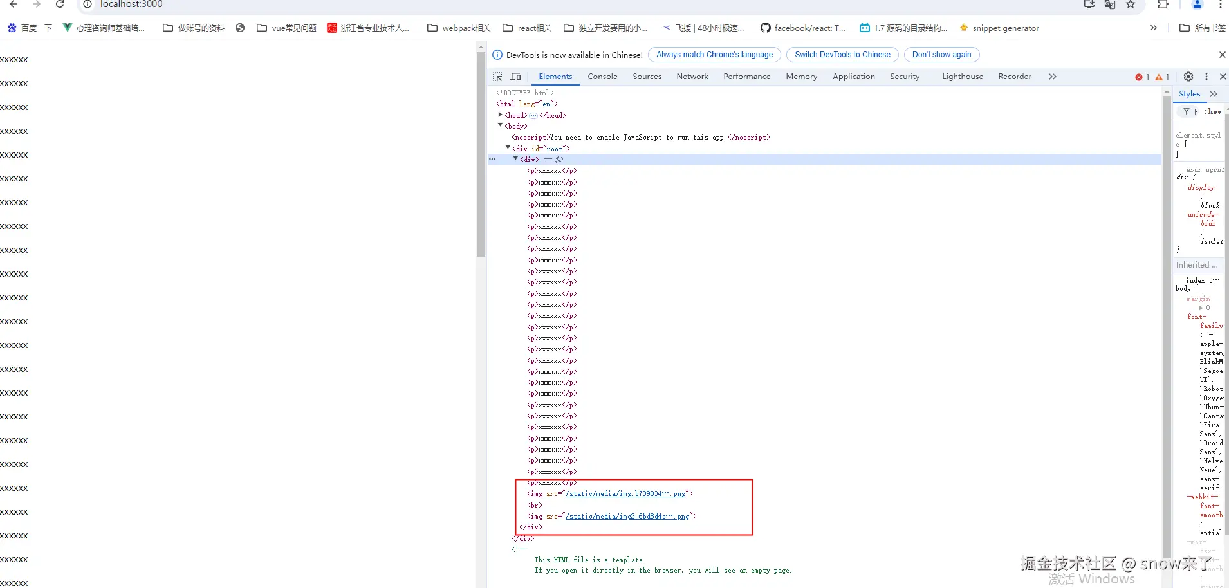1229x588 pixels.
Task: Open the selected node's three-dot actions
Action: (x=492, y=159)
